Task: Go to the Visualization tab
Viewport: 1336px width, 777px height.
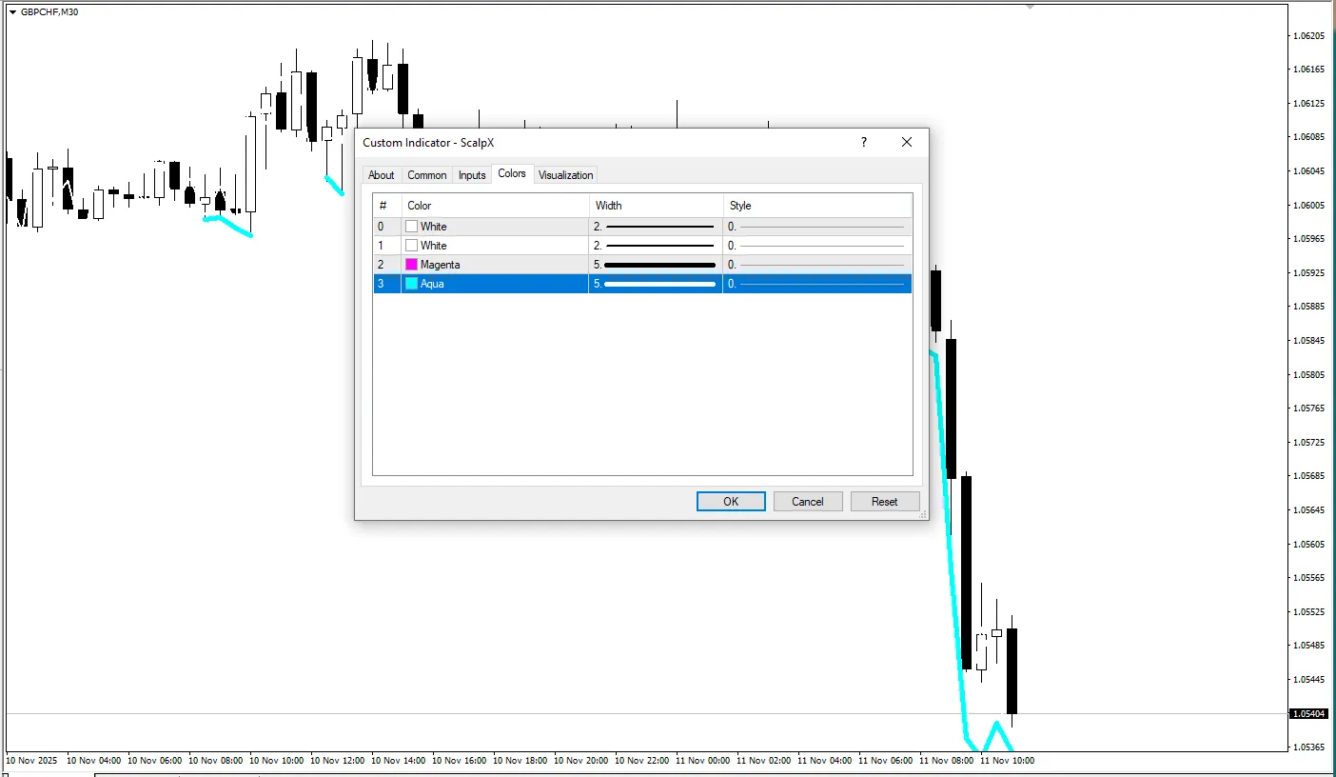Action: click(x=565, y=175)
